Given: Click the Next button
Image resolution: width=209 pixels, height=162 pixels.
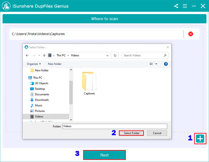Looking at the screenshot, I should point(104,155).
